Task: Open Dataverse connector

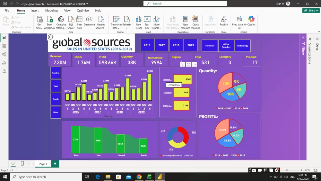Action: 89,21
